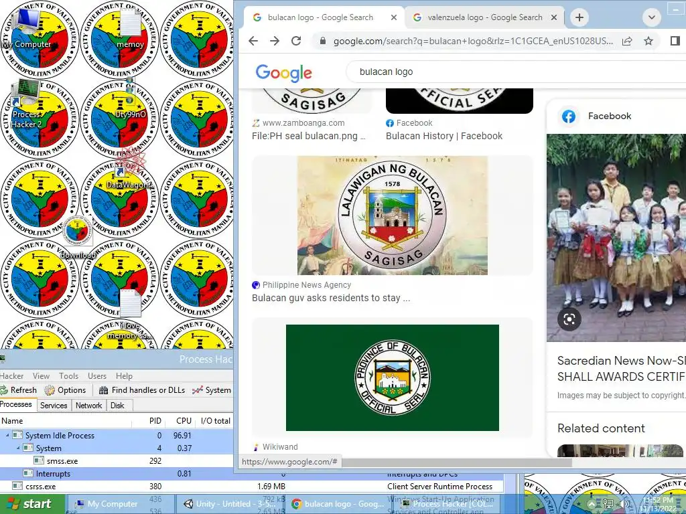Image resolution: width=686 pixels, height=514 pixels.
Task: Close the valenzuela logo tab
Action: 554,17
